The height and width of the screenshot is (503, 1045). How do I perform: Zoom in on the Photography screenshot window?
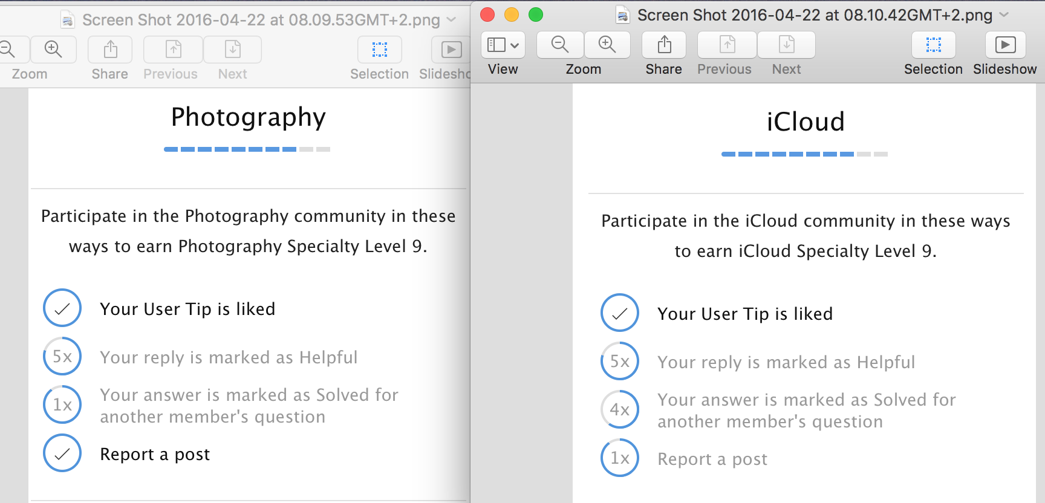point(53,50)
